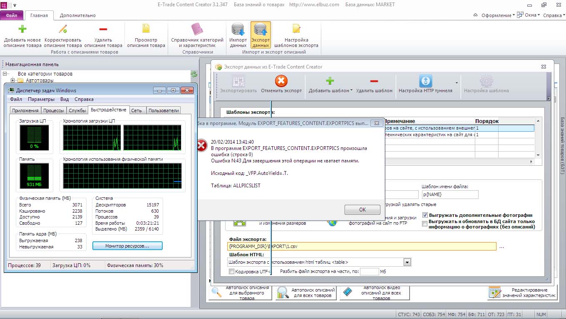The image size is (566, 319).
Task: Click the pencil 'Корректировать описание товара' icon
Action: coord(63,29)
